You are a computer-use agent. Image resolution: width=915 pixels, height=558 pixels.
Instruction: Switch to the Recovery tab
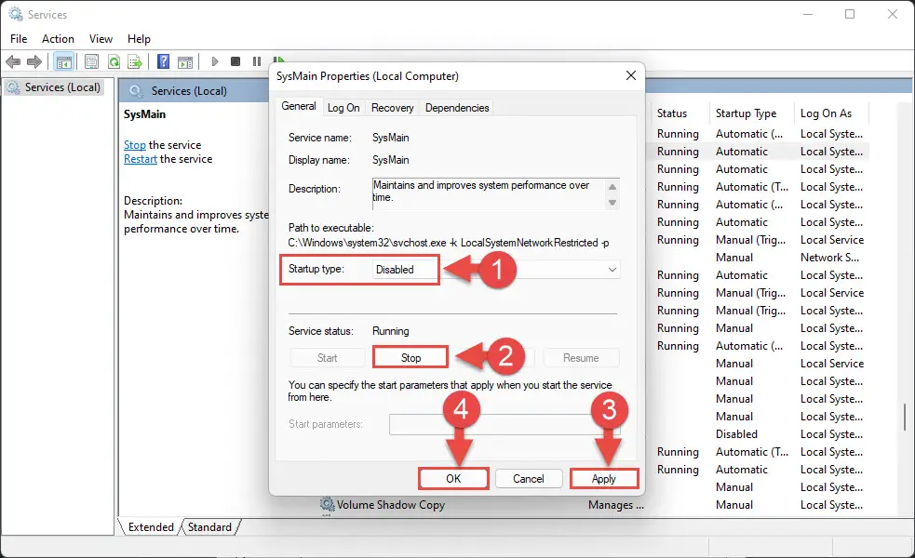392,108
